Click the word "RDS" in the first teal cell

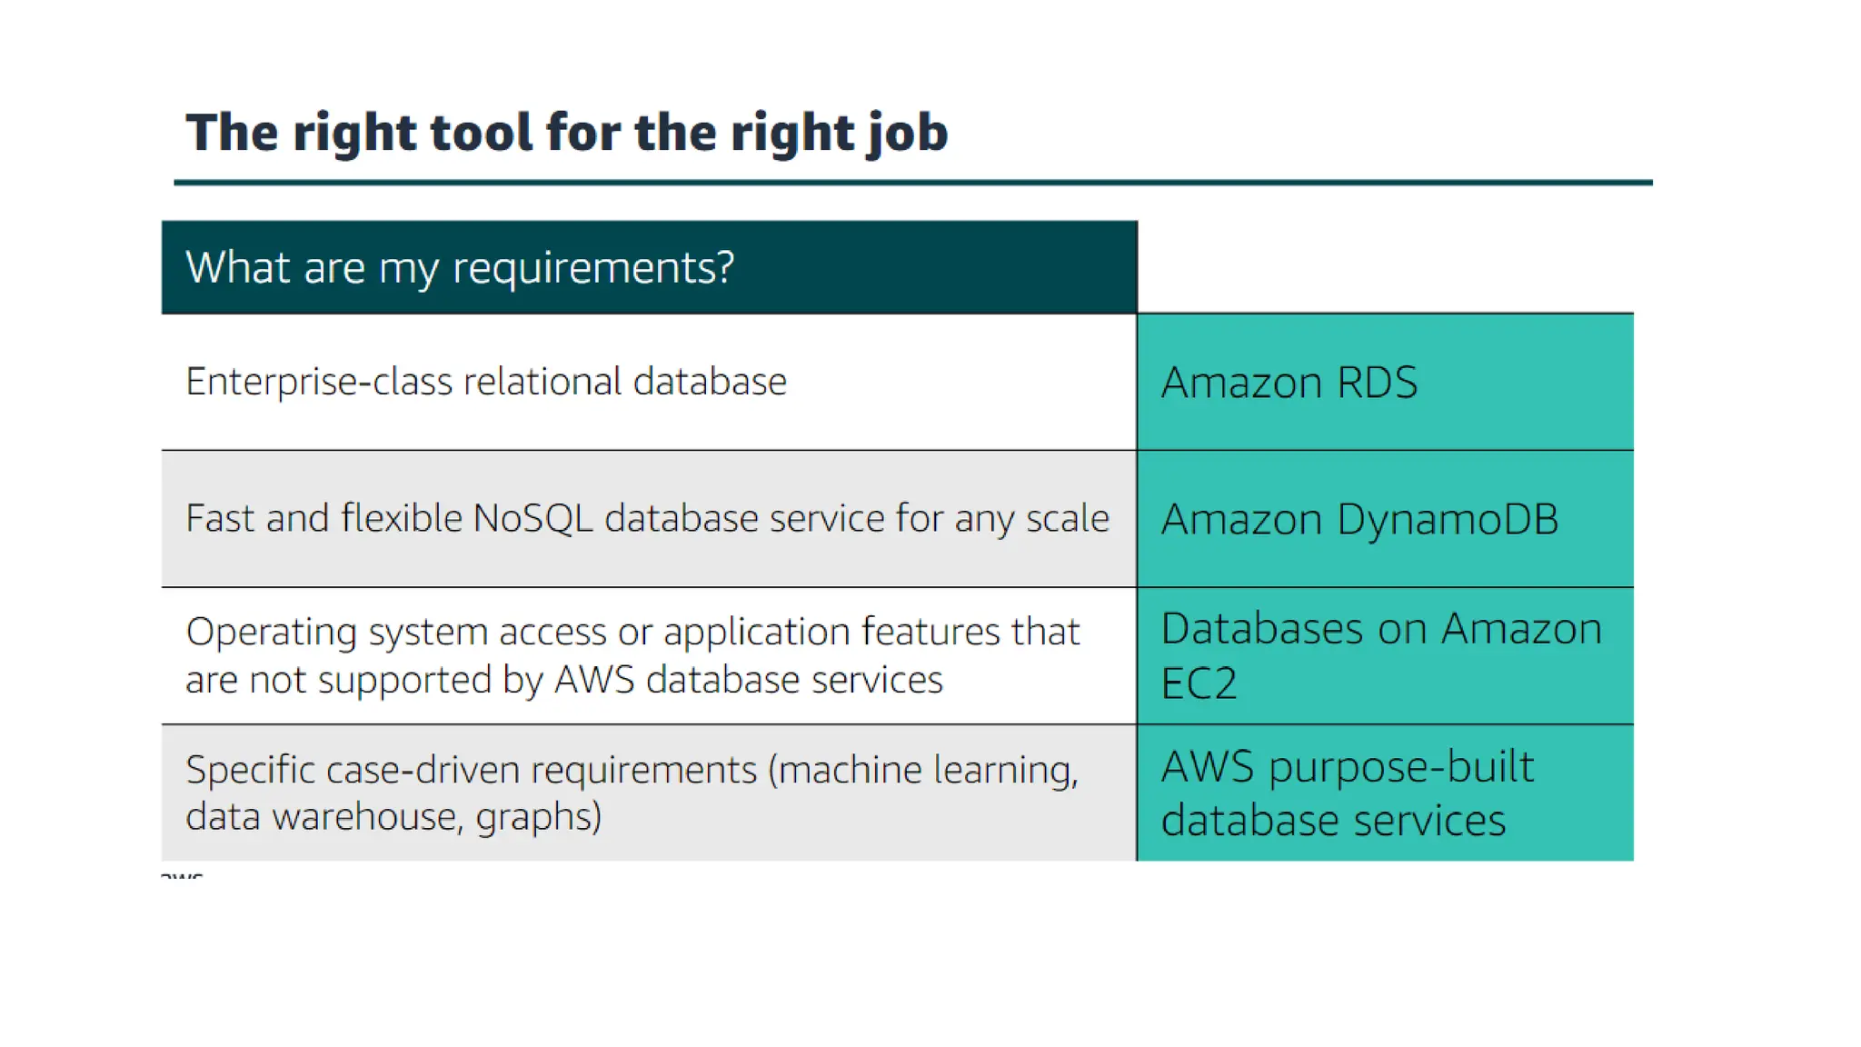[1377, 382]
